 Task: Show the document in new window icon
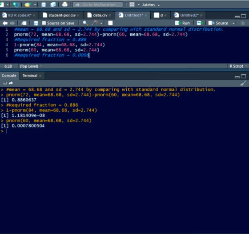(x=24, y=23)
